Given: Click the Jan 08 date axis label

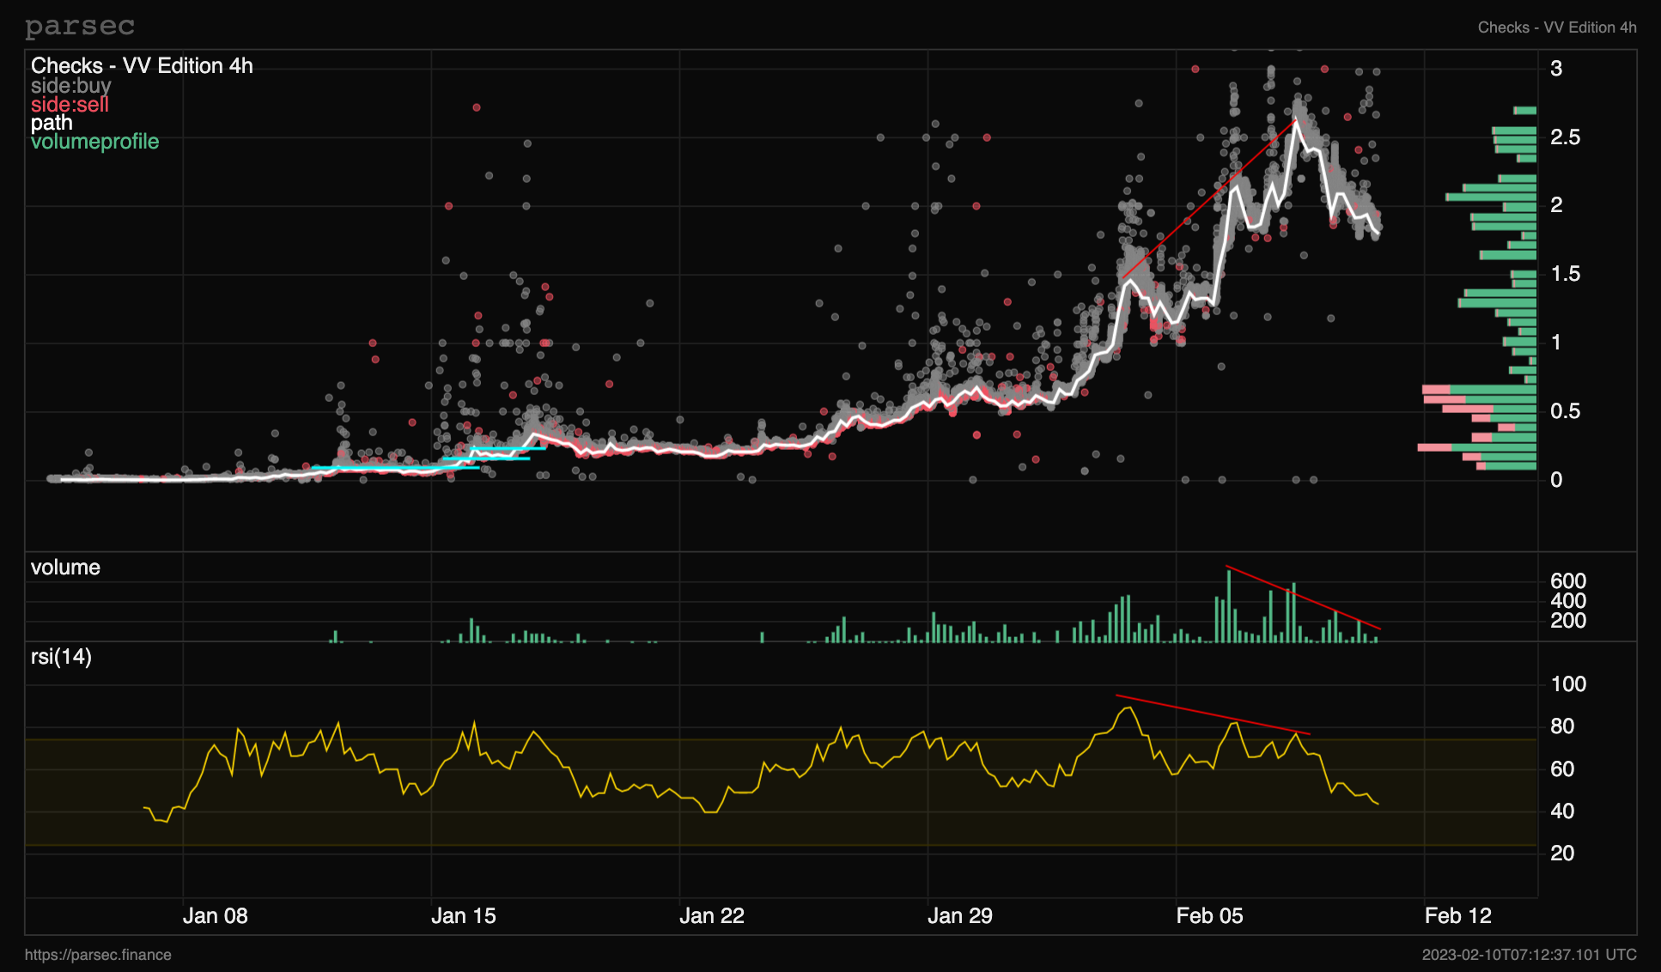Looking at the screenshot, I should (x=215, y=916).
